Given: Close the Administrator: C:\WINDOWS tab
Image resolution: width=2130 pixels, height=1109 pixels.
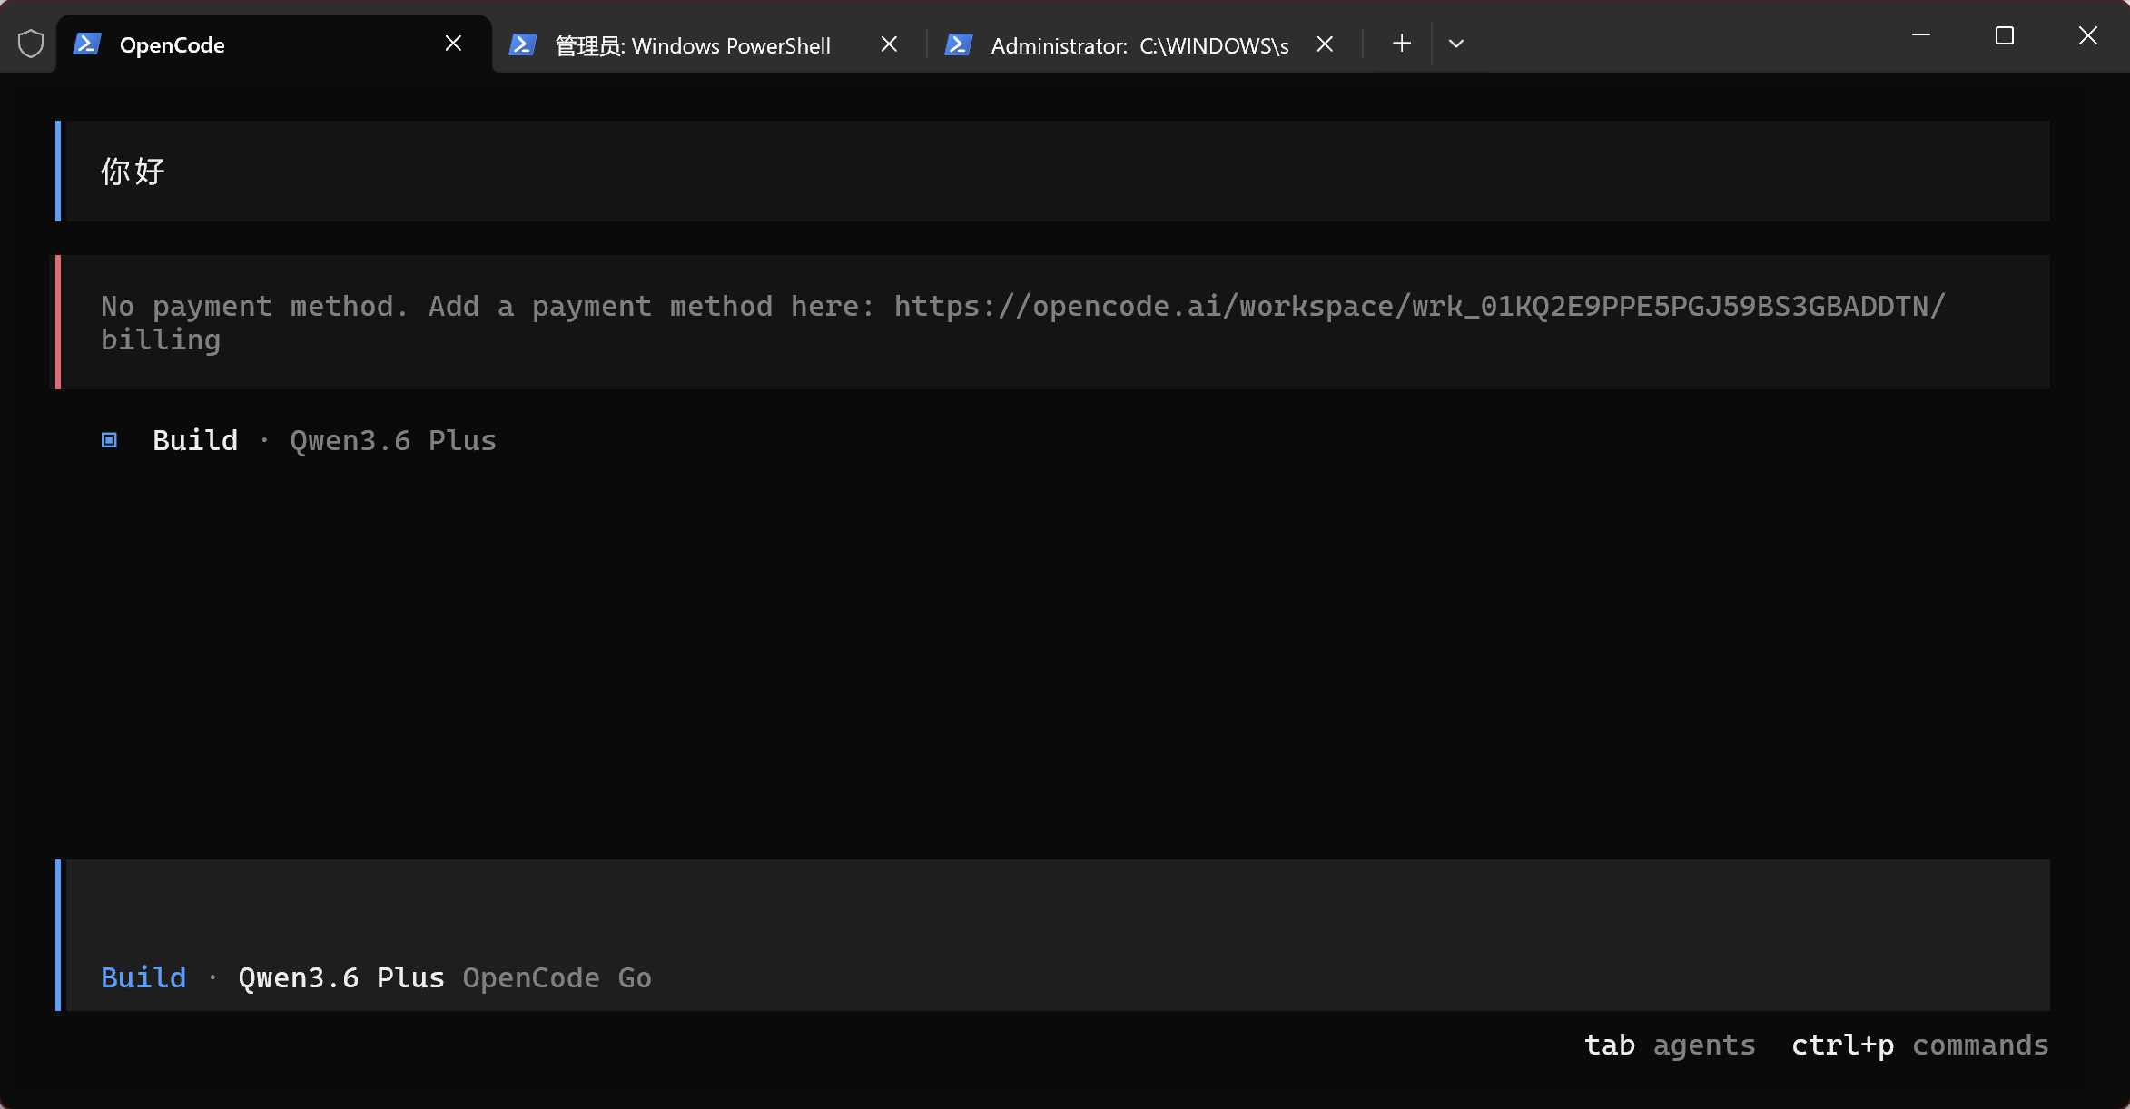Looking at the screenshot, I should click(1325, 44).
